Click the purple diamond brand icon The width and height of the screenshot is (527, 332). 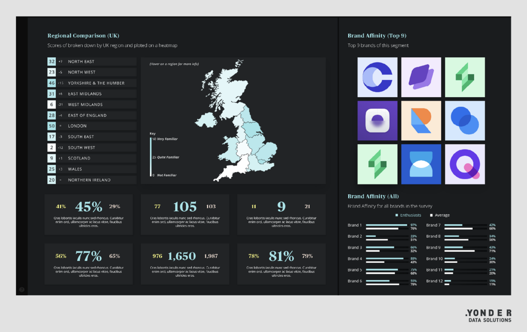421,77
